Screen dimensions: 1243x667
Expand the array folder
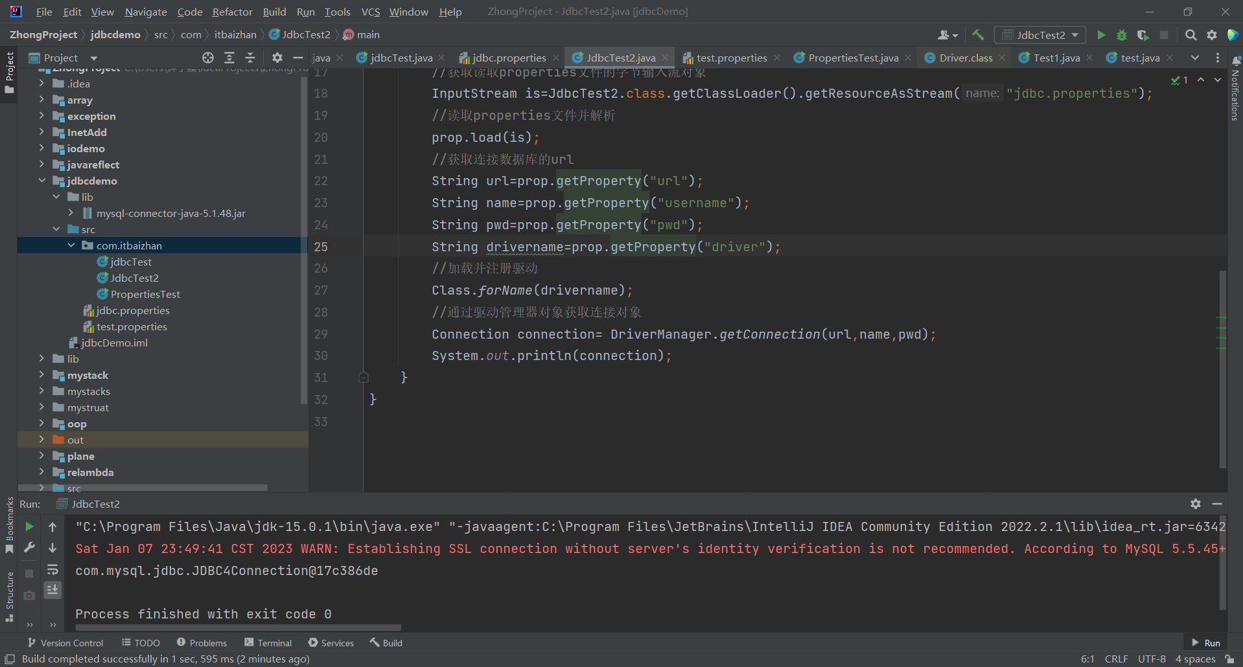(x=41, y=100)
